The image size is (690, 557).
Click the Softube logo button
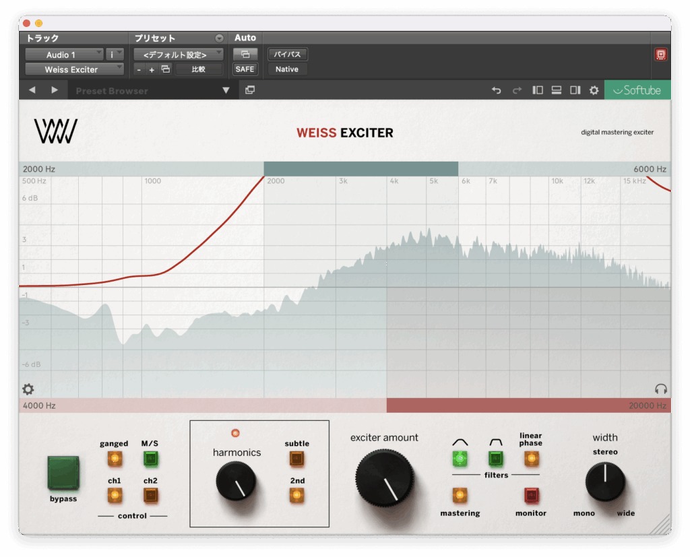[x=637, y=90]
